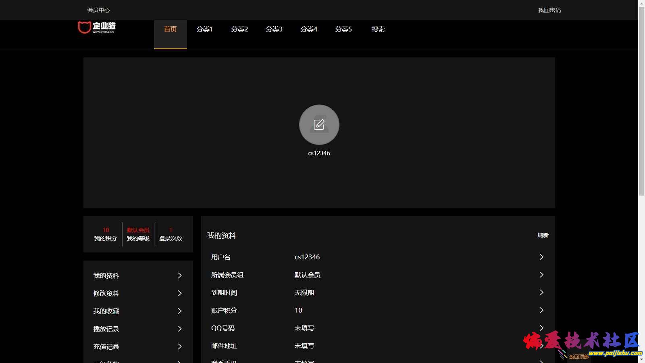Click the avatar edit pencil icon
645x363 pixels.
coord(319,125)
